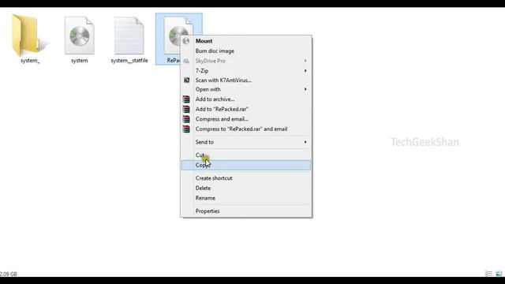
Task: Expand the Send to submenu arrow
Action: pyautogui.click(x=305, y=142)
